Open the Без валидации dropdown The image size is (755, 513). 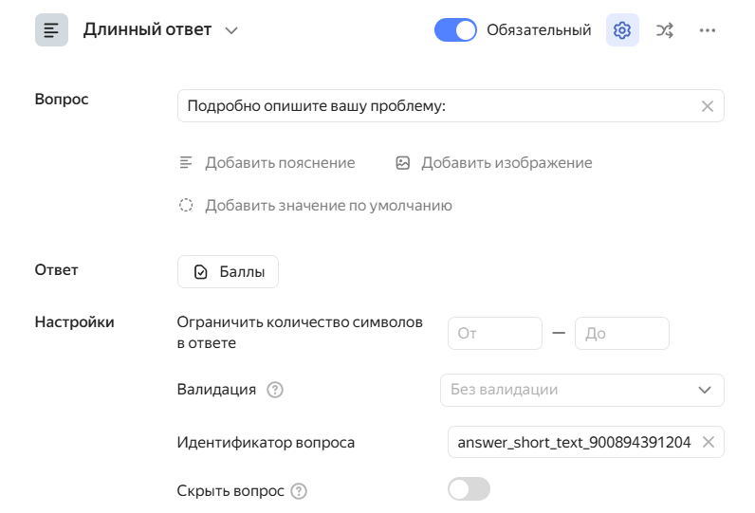(581, 390)
